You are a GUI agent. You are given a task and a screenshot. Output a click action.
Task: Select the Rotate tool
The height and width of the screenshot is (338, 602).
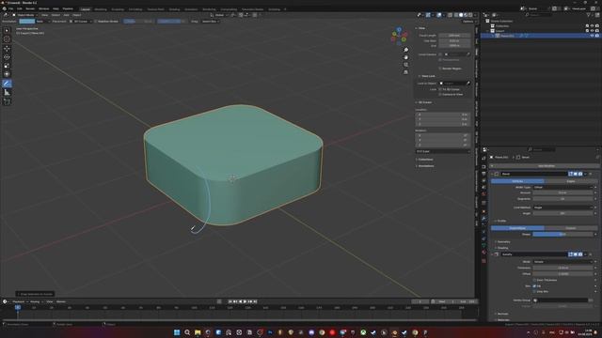tap(7, 57)
